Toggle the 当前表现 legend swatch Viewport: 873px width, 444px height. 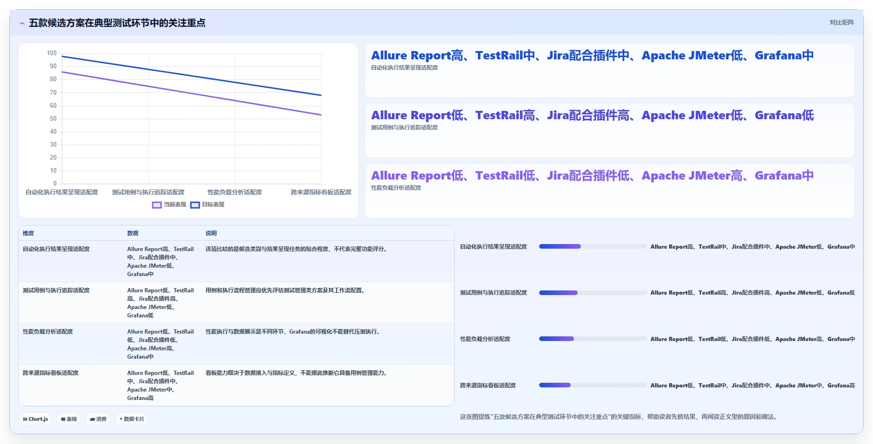(157, 205)
